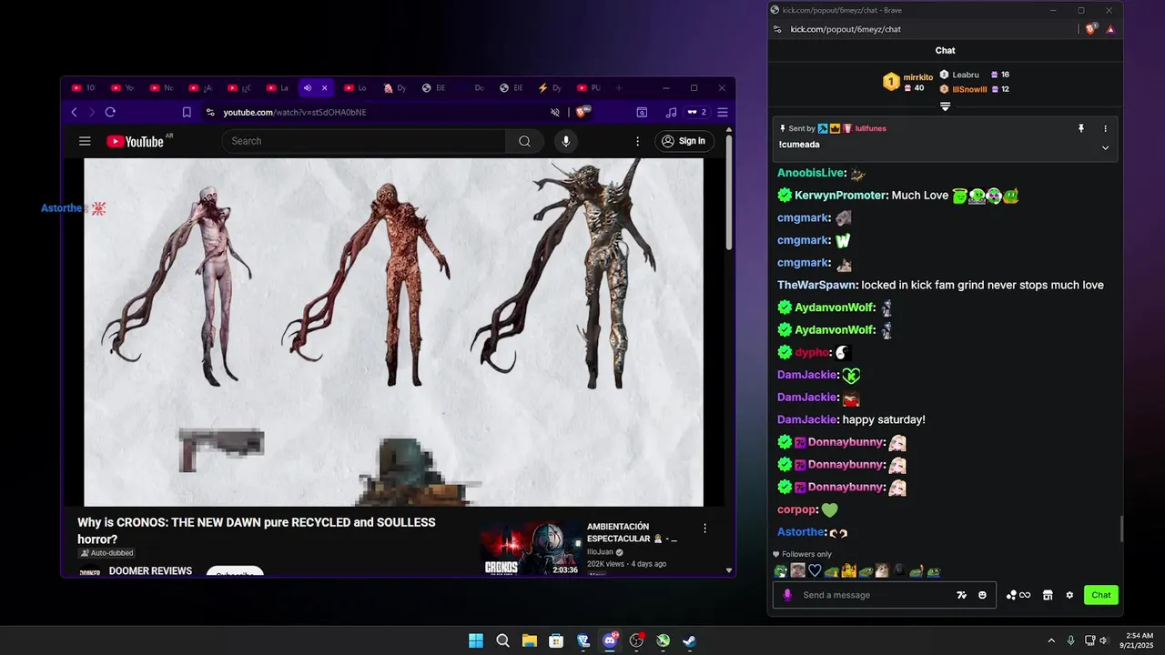Go to the YouTube home logo
This screenshot has width=1165, height=655.
point(135,141)
